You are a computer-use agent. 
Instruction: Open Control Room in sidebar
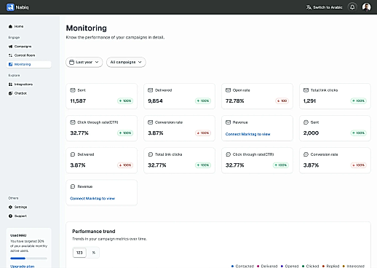coord(28,55)
